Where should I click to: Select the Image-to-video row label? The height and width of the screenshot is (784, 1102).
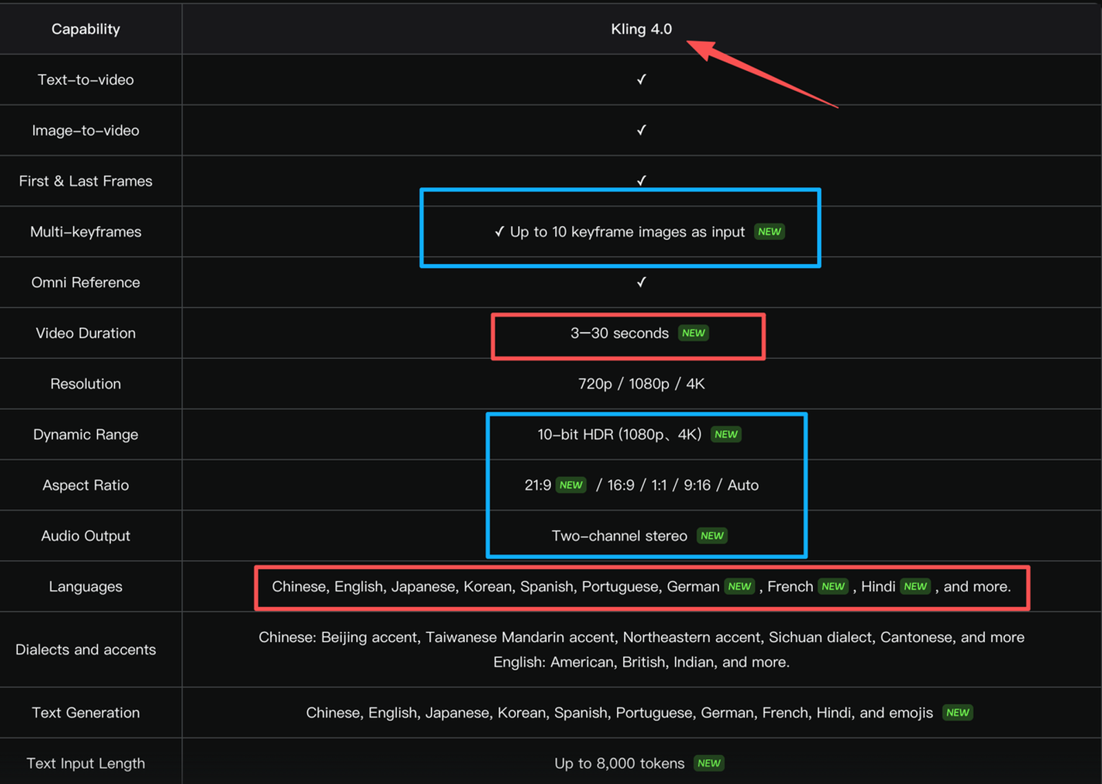pyautogui.click(x=85, y=130)
